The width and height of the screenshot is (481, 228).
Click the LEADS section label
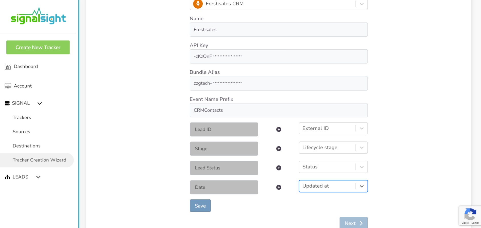(20, 177)
